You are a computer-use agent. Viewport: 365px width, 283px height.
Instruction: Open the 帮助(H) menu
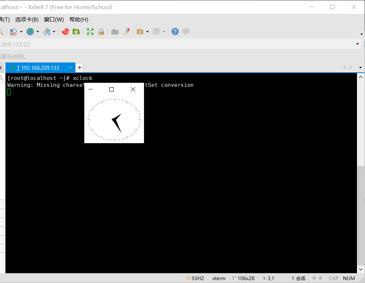[x=79, y=20]
